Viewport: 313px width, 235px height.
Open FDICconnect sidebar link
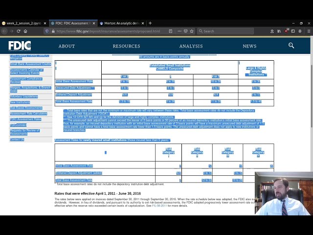coord(18,125)
